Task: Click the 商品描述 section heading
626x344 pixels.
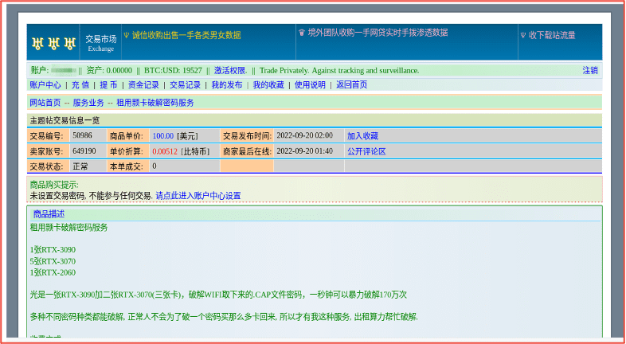Action: point(49,215)
